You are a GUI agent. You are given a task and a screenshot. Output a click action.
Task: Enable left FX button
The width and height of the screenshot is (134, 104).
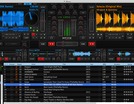coord(51,13)
